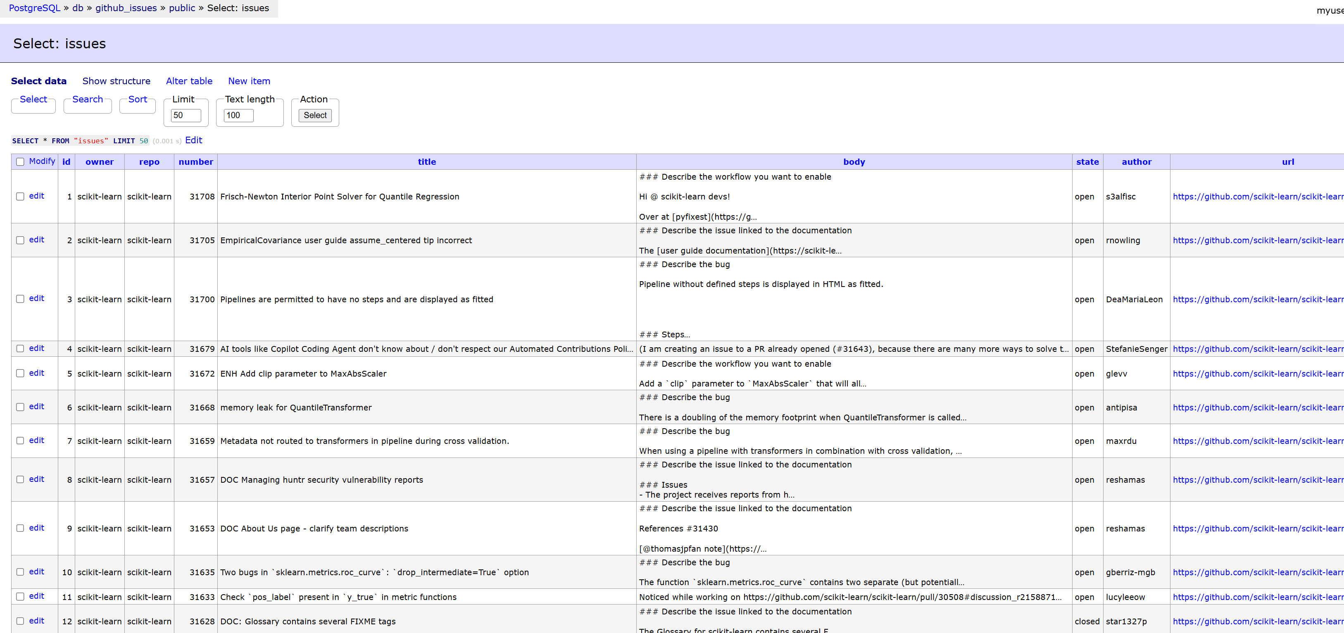1344x633 pixels.
Task: Click the Limit input field
Action: (186, 115)
